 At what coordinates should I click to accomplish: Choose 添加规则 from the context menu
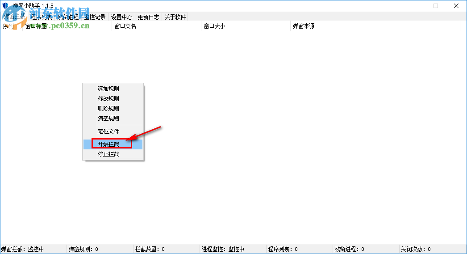(x=113, y=89)
